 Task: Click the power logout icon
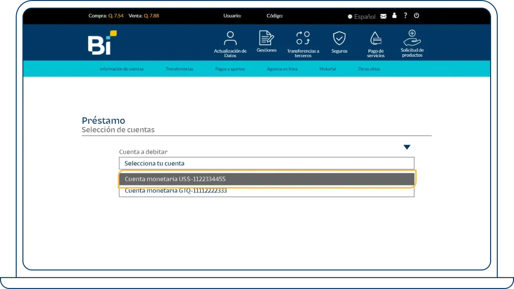[x=417, y=16]
